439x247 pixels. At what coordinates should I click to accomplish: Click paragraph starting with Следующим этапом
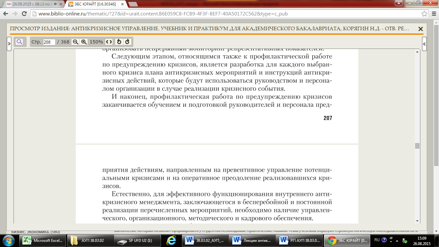[217, 73]
